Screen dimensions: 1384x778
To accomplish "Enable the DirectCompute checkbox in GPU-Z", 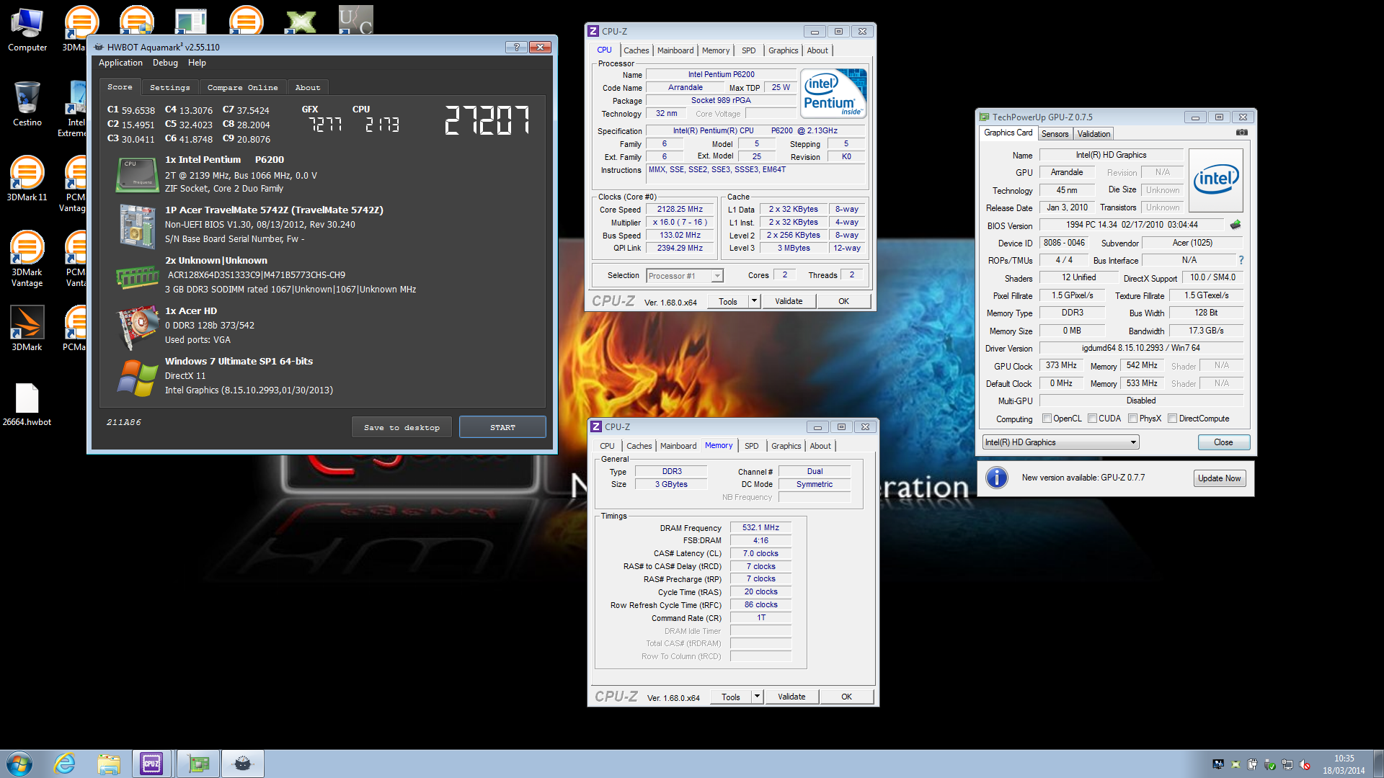I will point(1173,419).
